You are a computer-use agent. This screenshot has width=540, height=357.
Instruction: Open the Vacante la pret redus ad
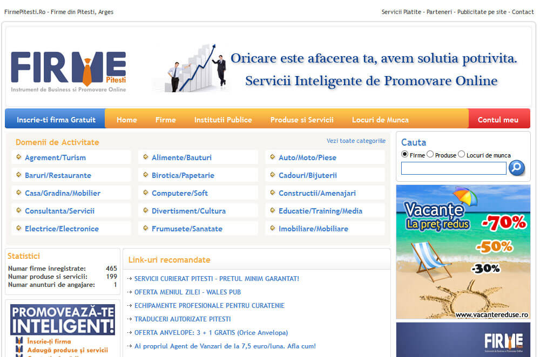[463, 252]
